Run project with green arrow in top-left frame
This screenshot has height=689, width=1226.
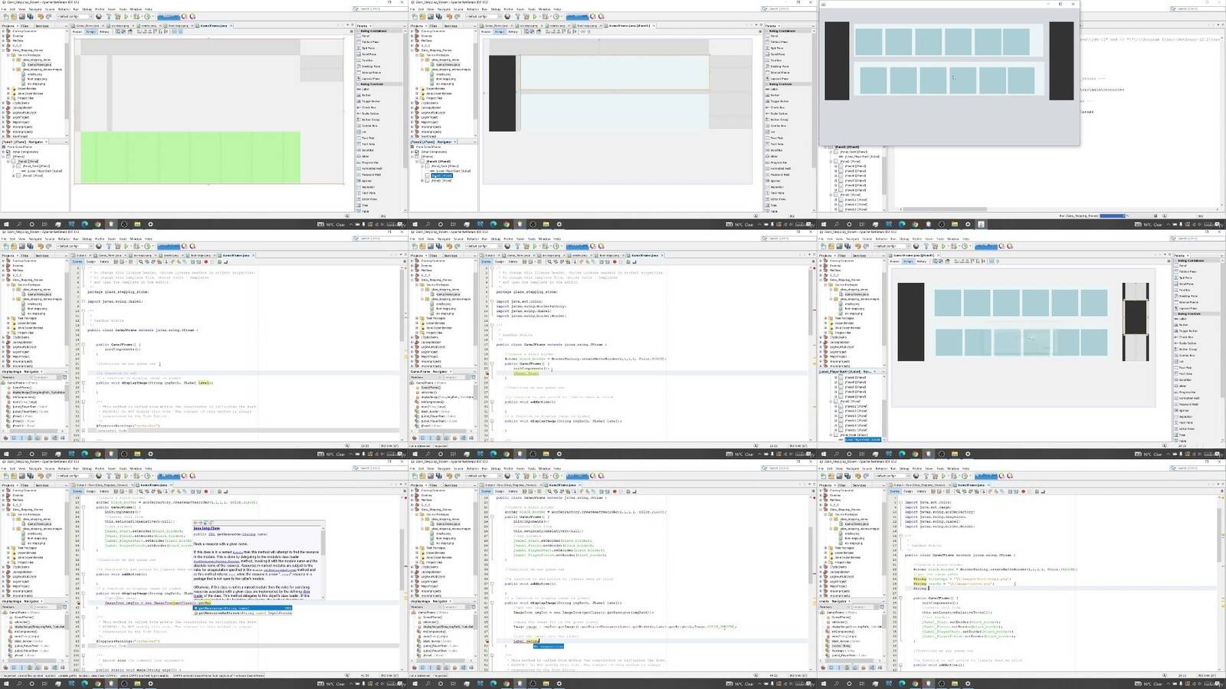126,16
